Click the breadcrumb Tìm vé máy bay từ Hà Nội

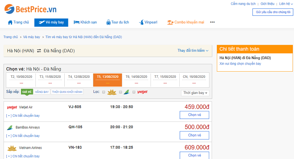pyautogui.click(x=84, y=37)
